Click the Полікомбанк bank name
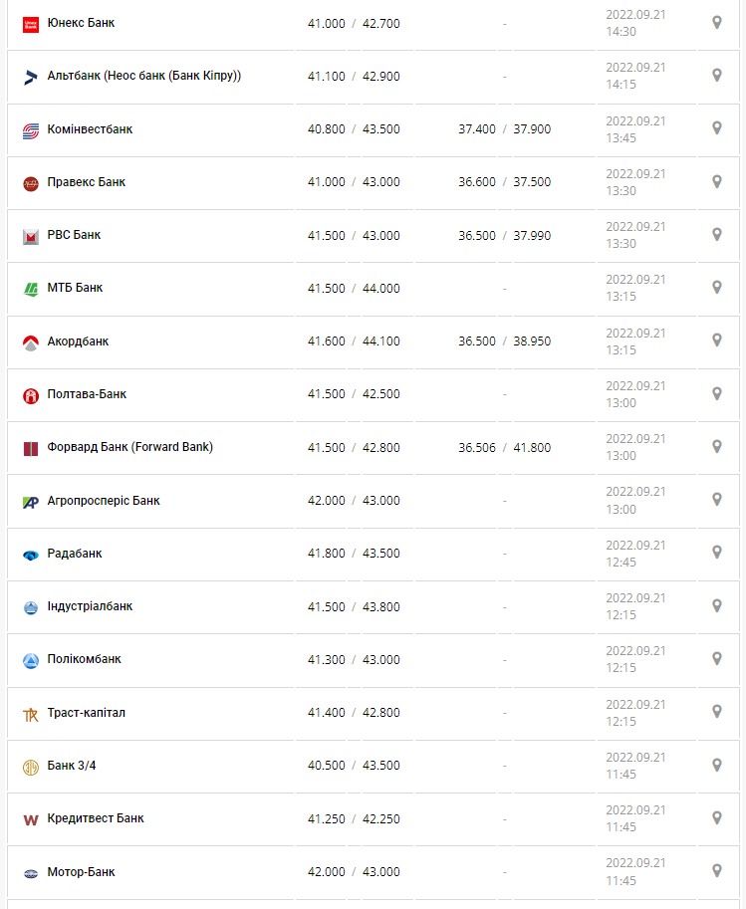The image size is (746, 909). tap(84, 659)
